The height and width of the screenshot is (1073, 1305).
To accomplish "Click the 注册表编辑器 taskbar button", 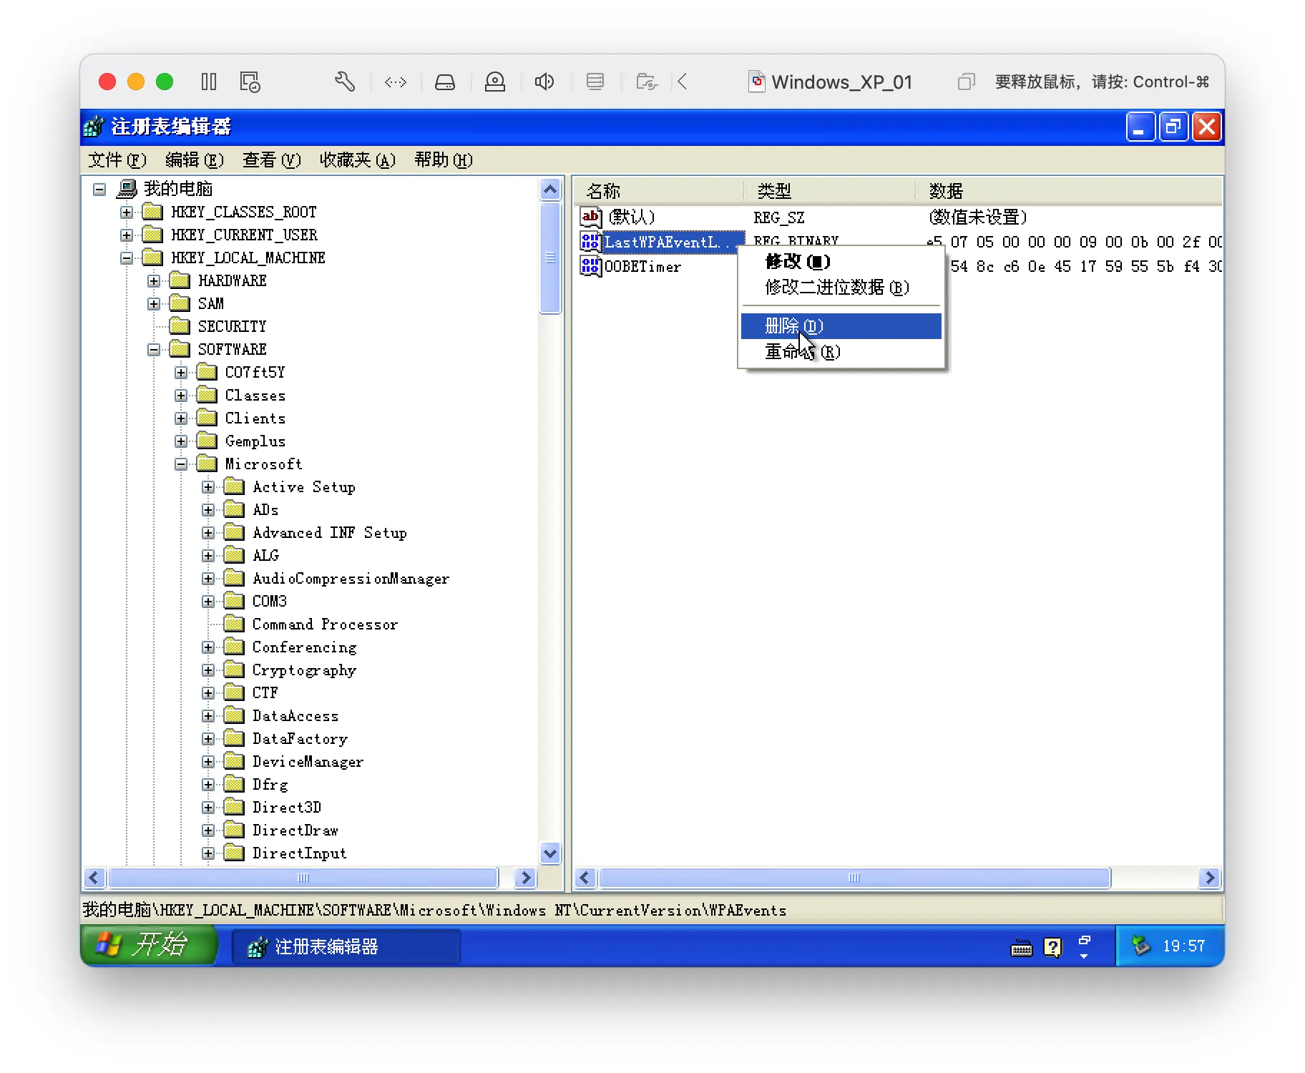I will coord(346,947).
